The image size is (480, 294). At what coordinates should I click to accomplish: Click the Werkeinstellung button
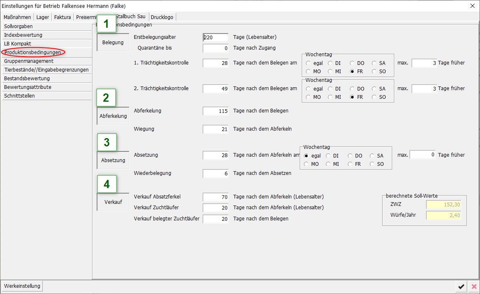[22, 286]
